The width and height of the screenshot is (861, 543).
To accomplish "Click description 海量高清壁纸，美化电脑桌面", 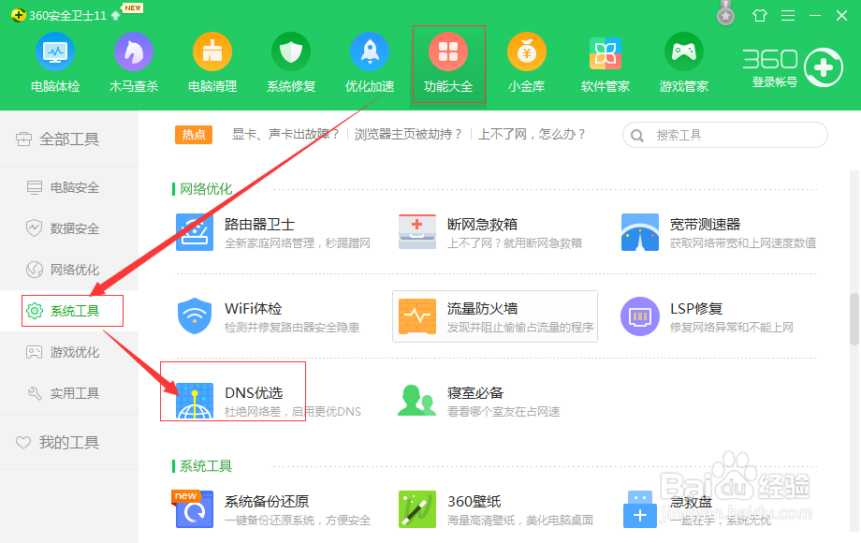I will [520, 520].
